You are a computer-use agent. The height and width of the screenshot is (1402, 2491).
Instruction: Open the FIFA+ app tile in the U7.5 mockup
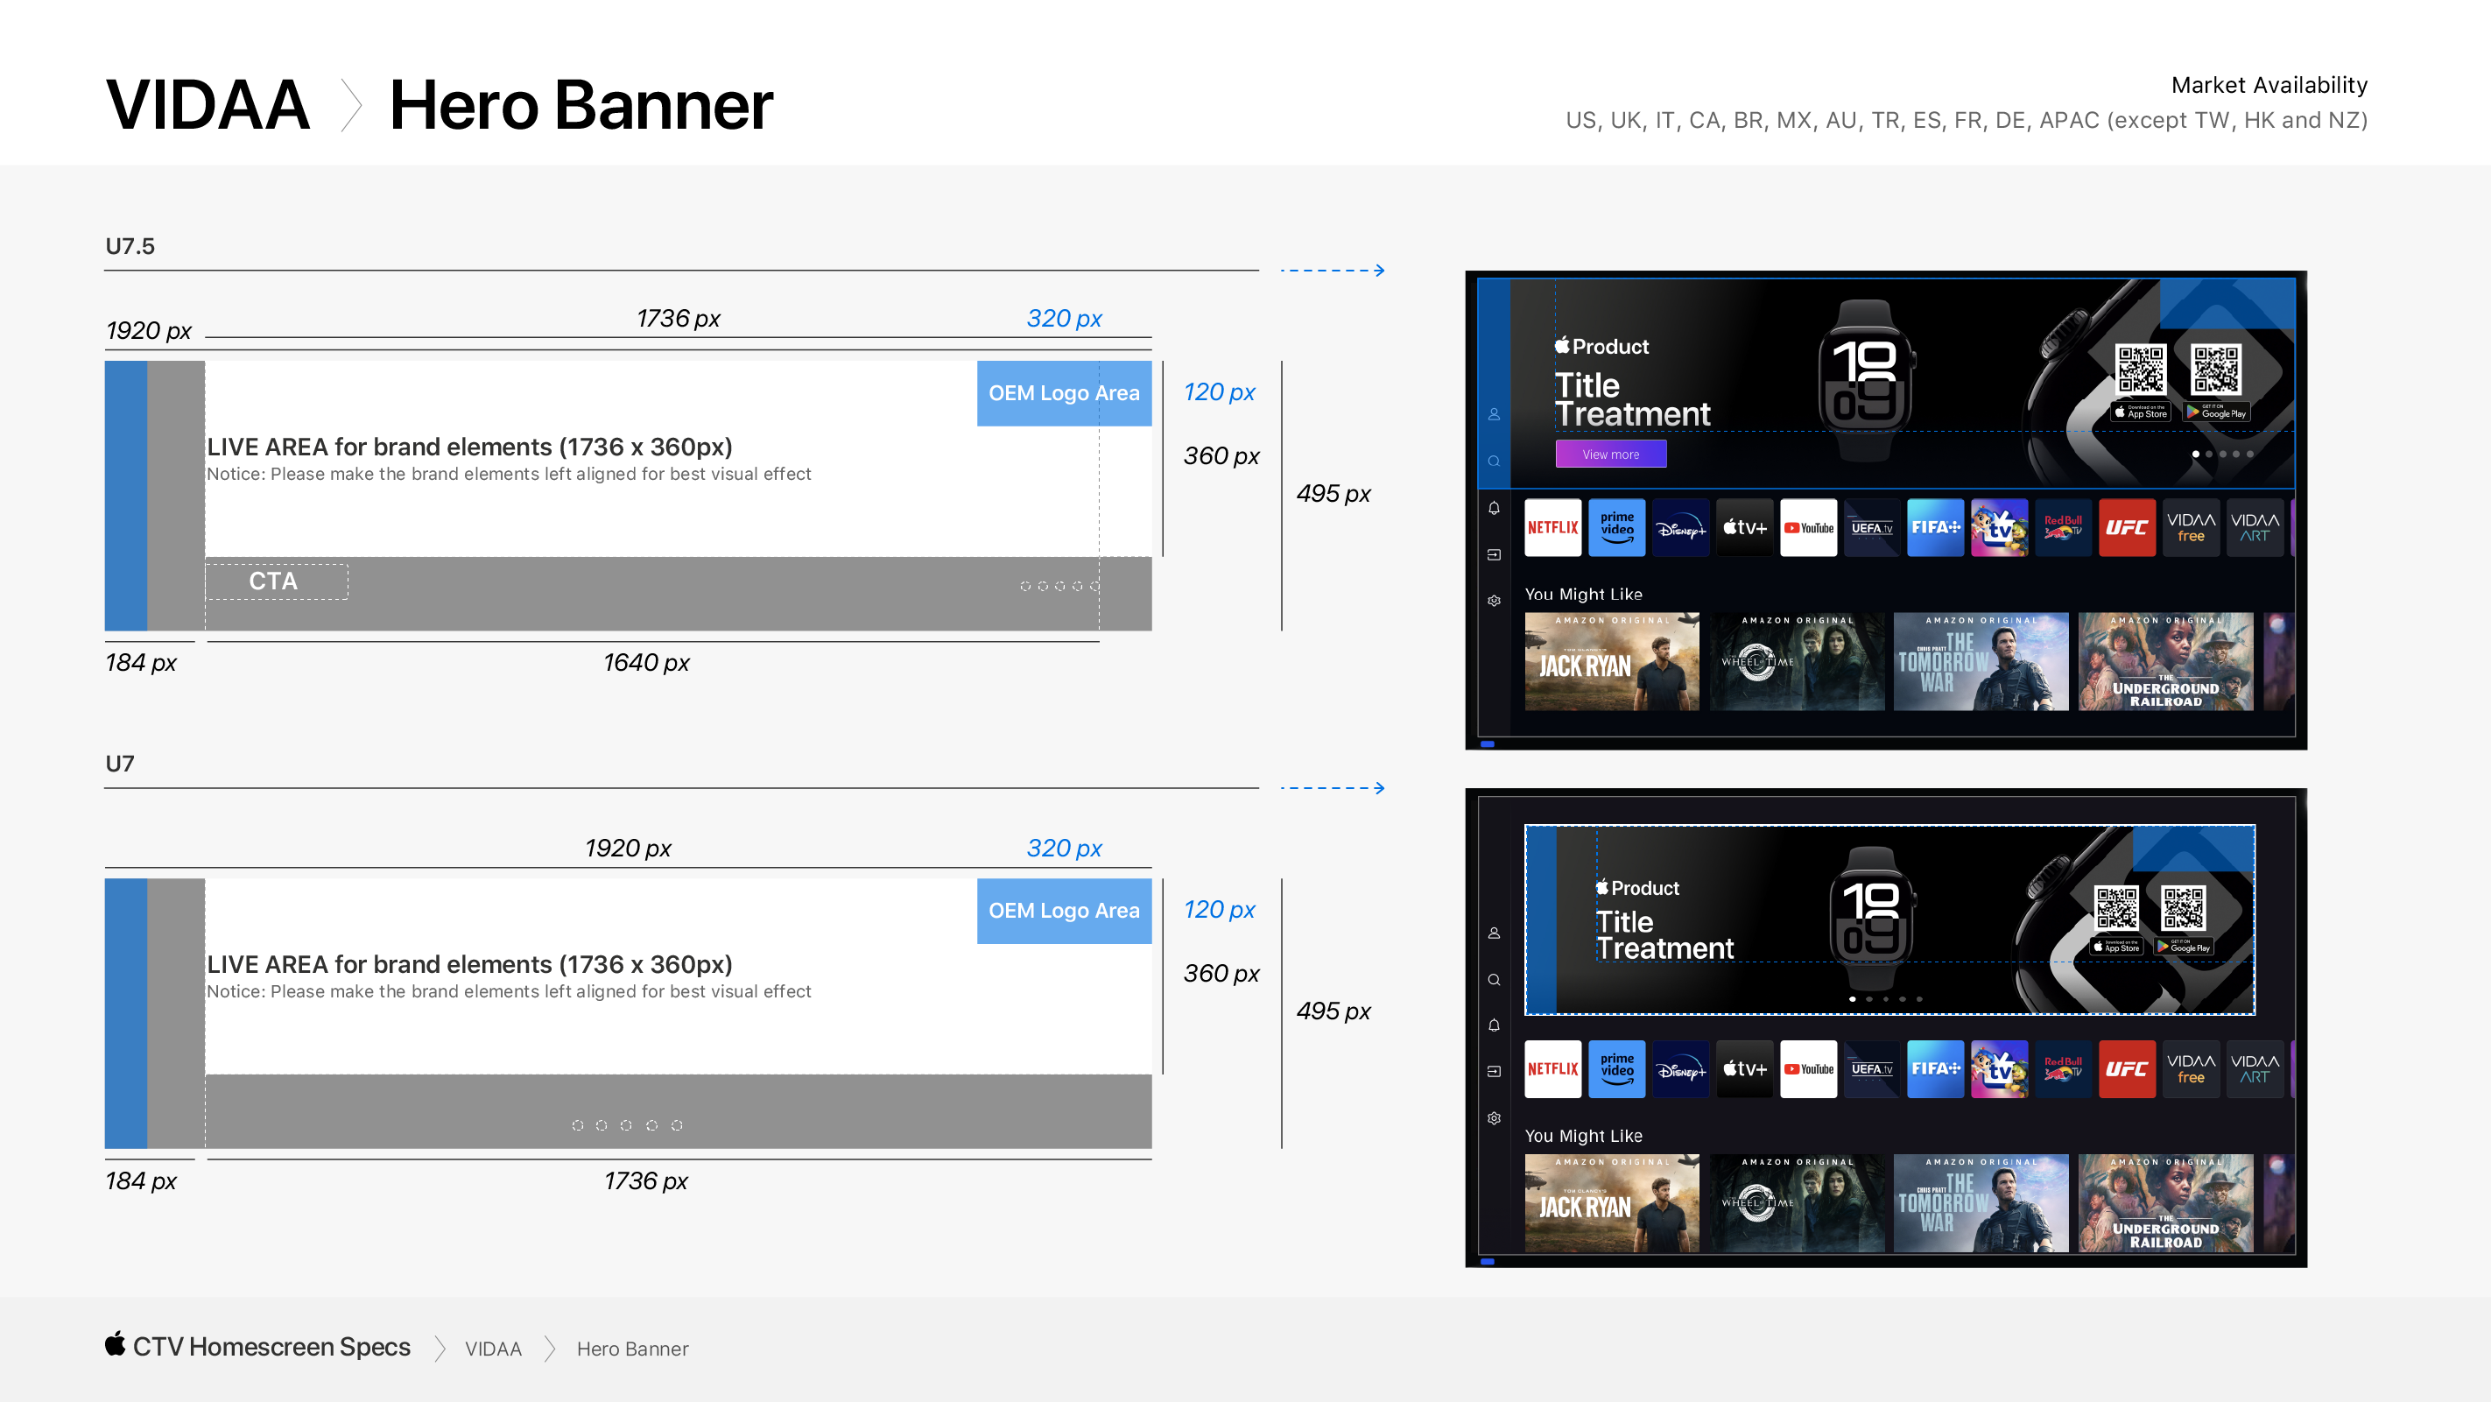(x=1935, y=528)
